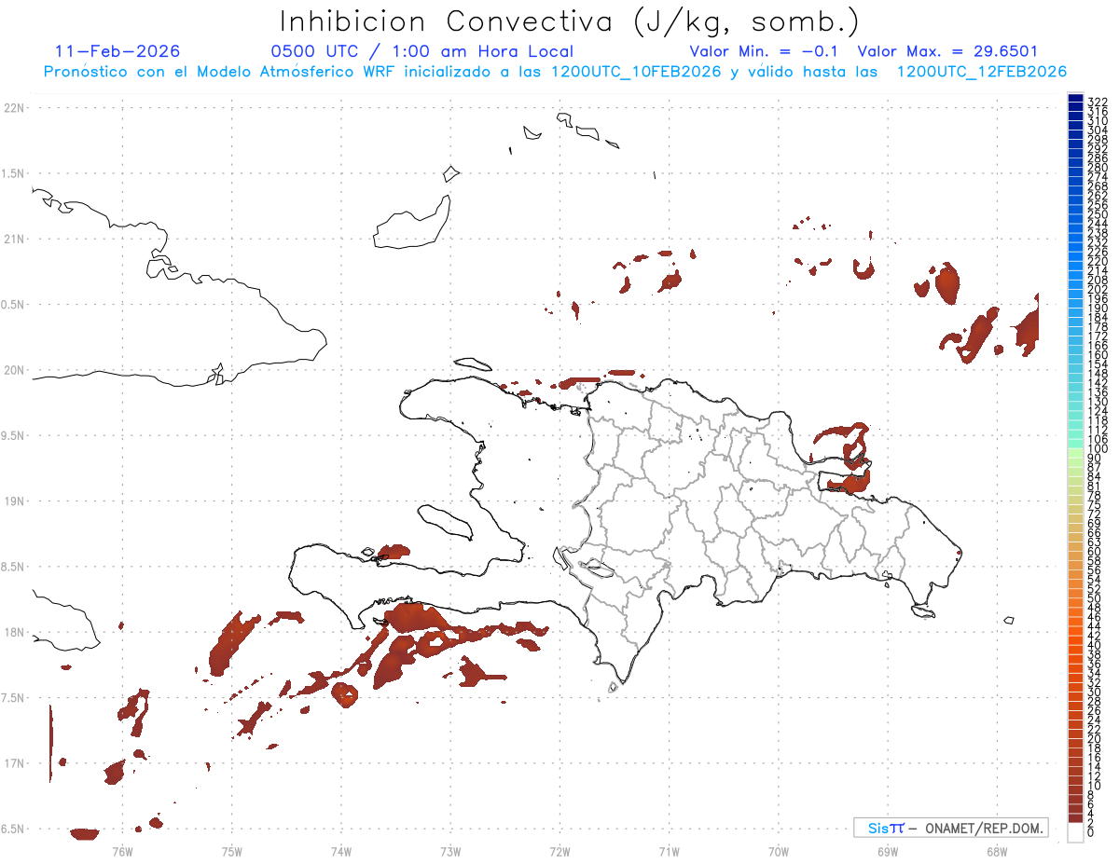Click the "1200UTC_12FEB2026" valid-until timestamp

[981, 72]
